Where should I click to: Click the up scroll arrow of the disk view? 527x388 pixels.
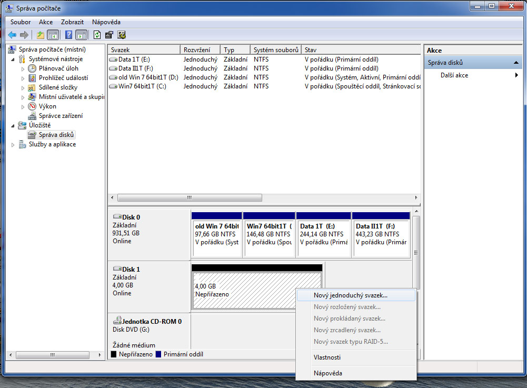click(x=416, y=211)
